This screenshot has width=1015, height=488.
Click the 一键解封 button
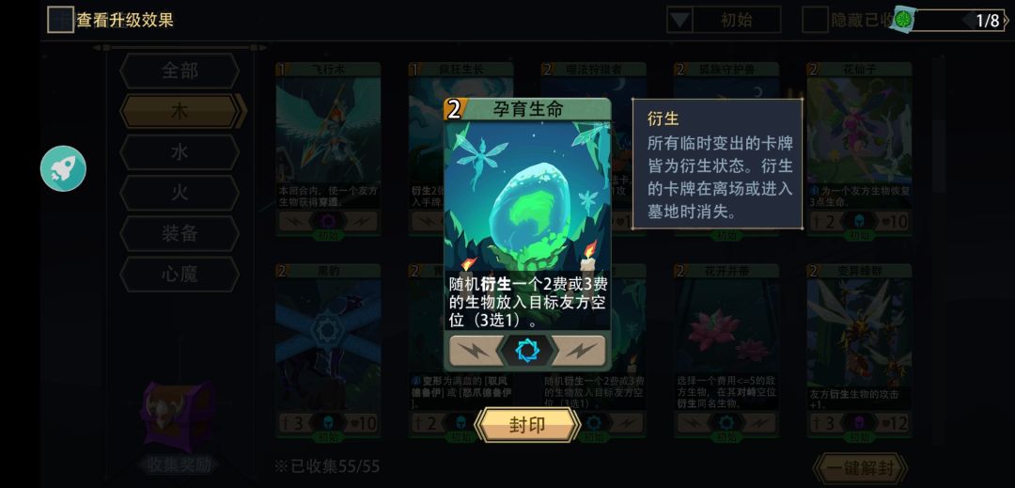click(860, 468)
